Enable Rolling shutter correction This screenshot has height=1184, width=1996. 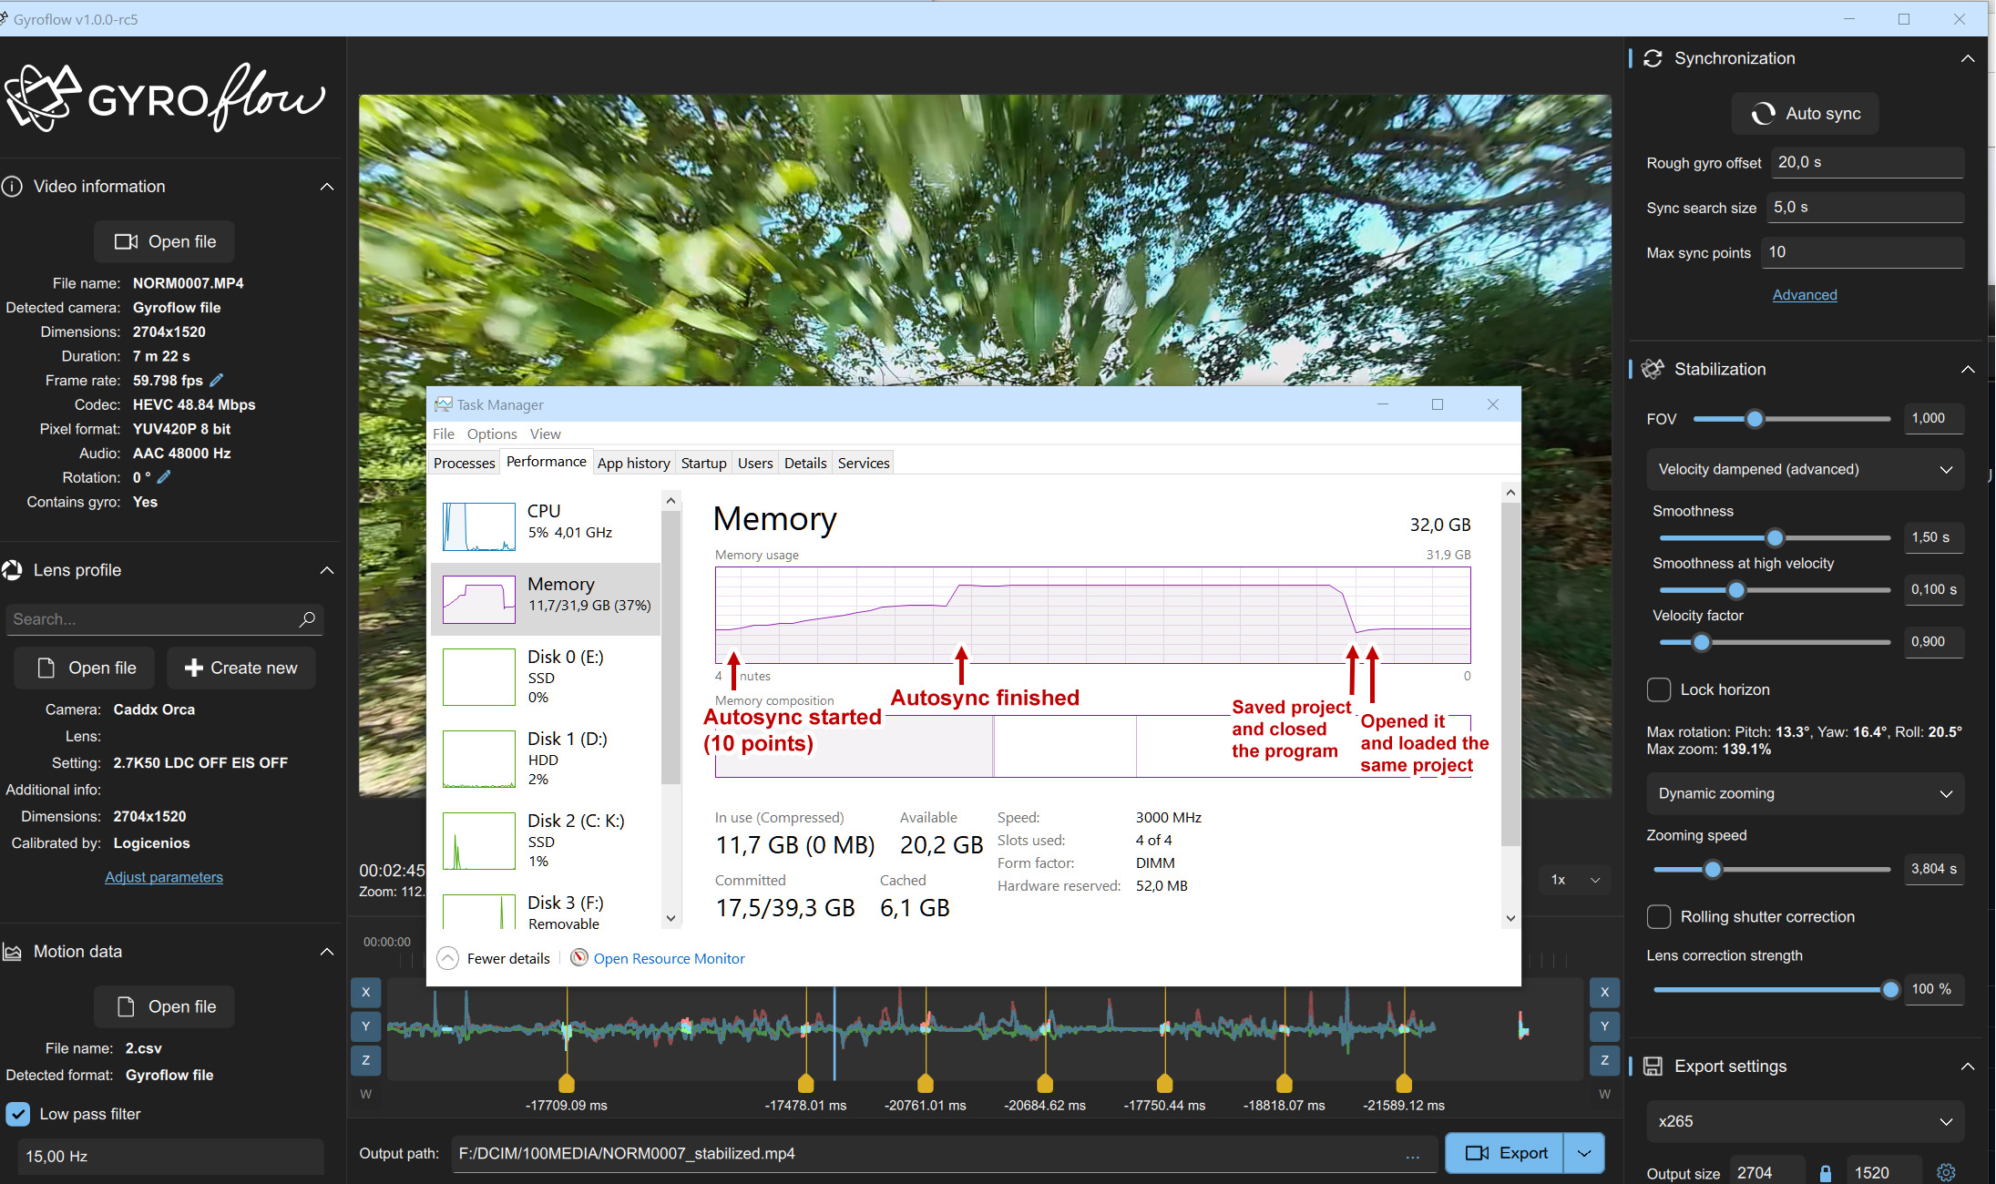[x=1658, y=916]
